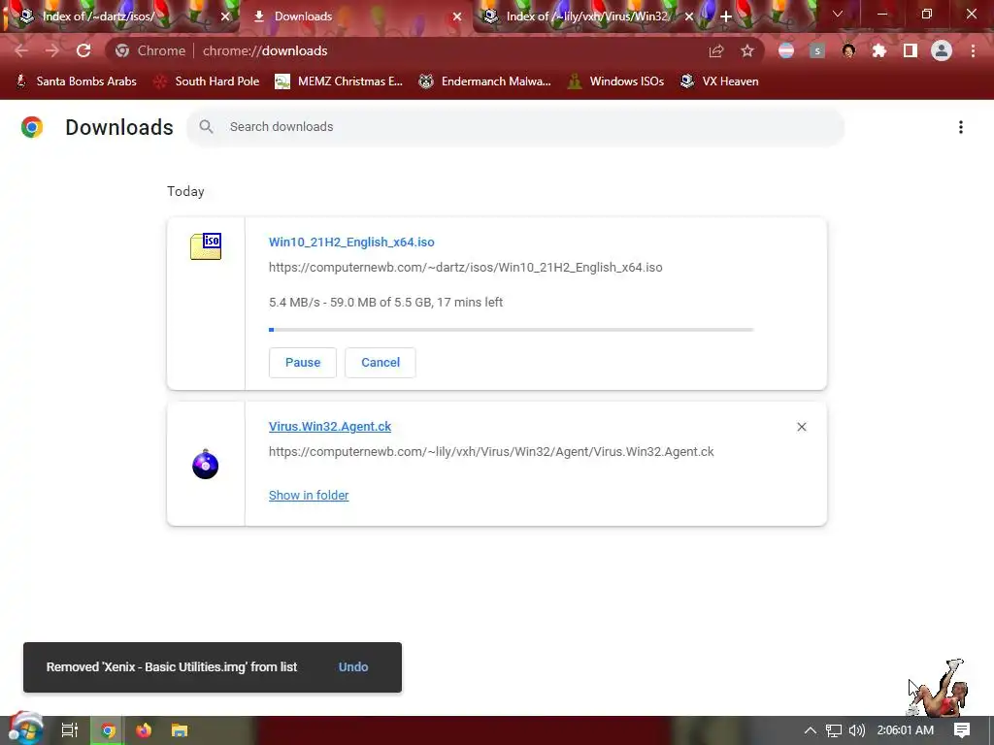Remove Virus.Win32.Agent.ck from the list
The image size is (994, 745).
tap(801, 427)
